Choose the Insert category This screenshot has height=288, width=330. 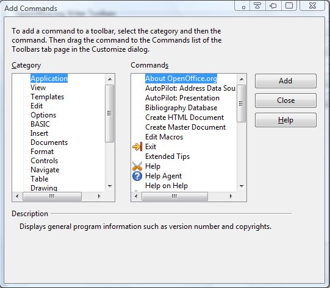point(40,133)
